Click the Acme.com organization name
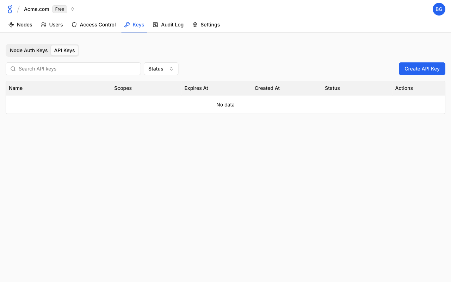 (36, 9)
